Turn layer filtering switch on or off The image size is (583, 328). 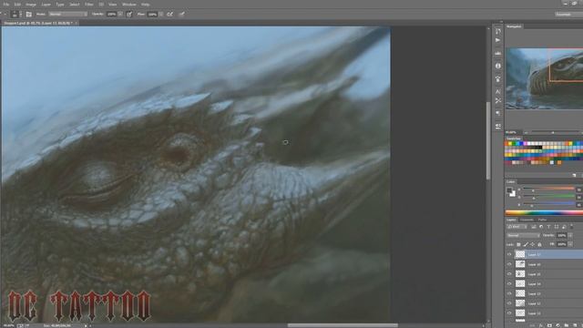click(571, 227)
